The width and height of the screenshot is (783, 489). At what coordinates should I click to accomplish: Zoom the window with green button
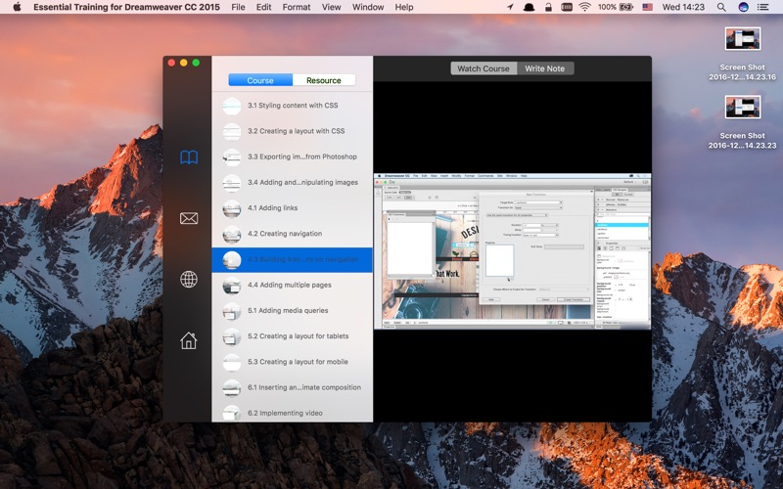tap(197, 63)
